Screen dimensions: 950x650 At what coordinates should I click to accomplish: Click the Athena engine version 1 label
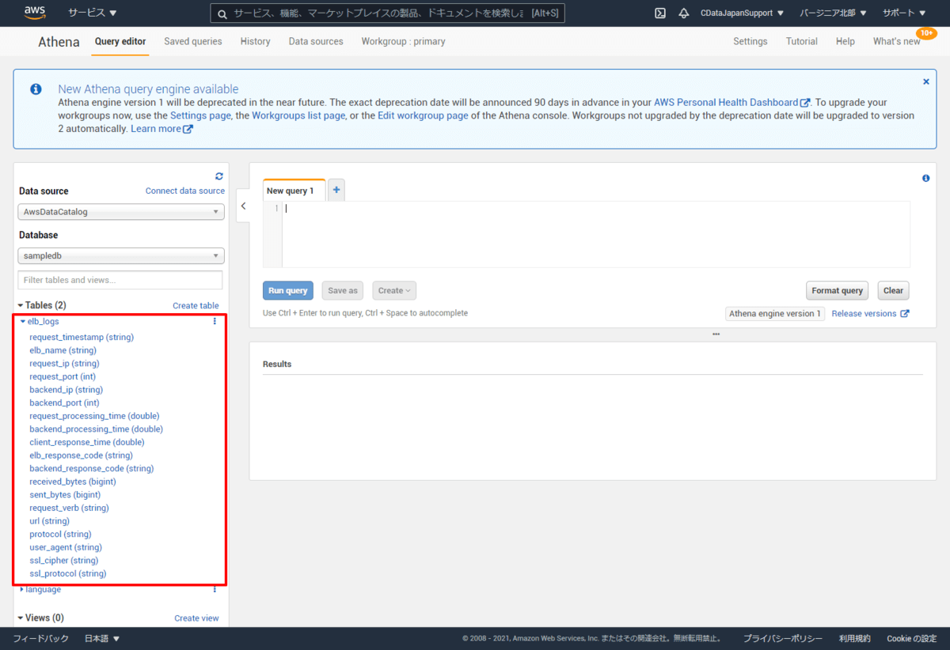(x=775, y=313)
